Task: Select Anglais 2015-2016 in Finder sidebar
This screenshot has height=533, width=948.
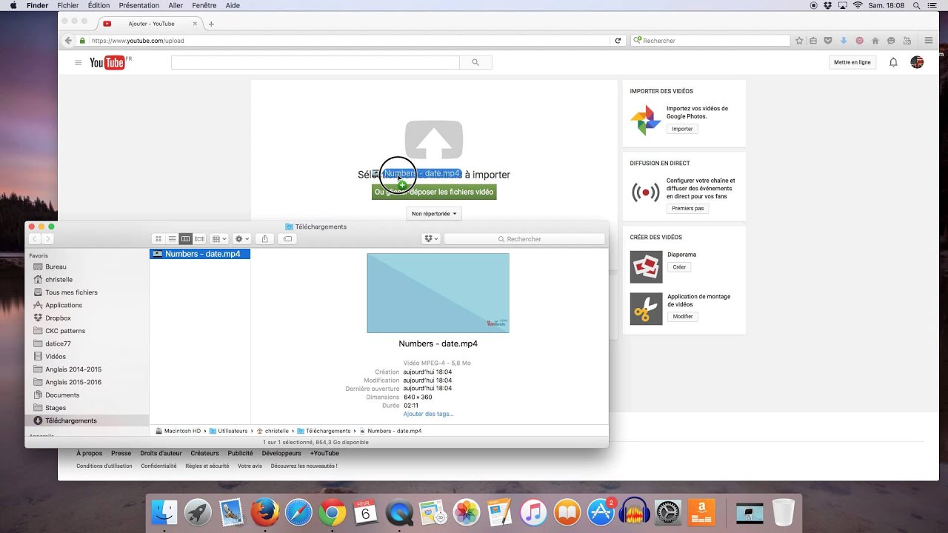Action: [73, 382]
